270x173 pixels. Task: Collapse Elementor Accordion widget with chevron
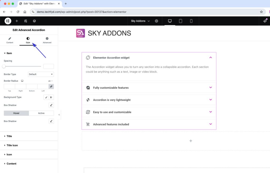click(211, 57)
